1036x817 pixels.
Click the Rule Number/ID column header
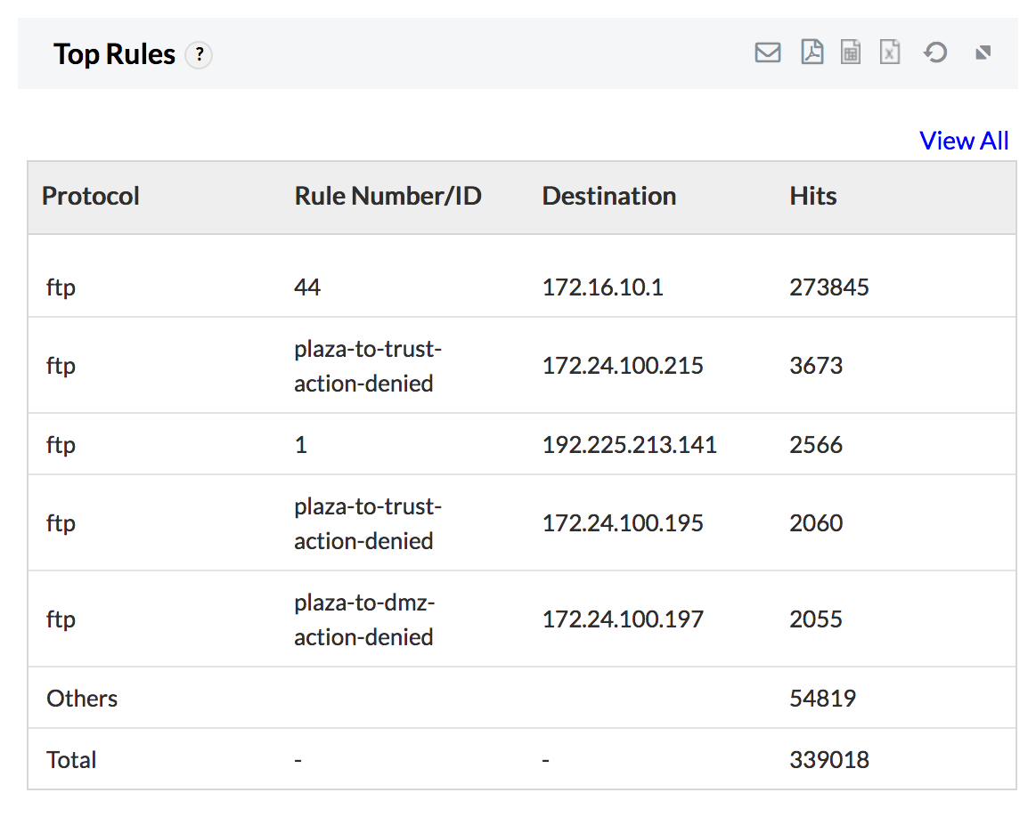tap(387, 196)
